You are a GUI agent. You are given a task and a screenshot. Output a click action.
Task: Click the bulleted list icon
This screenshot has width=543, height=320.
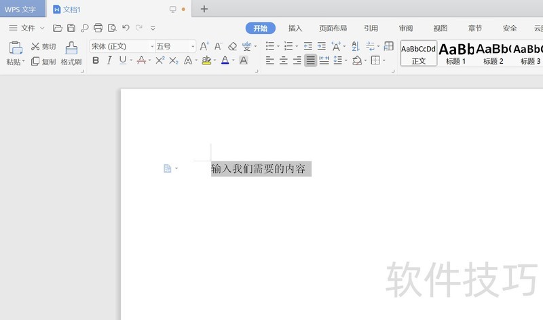click(x=269, y=46)
